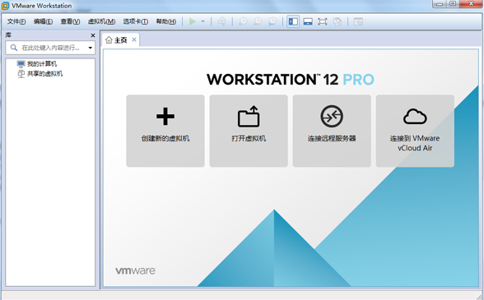Open the 选项卡(T) menu
Screen dimensions: 484x300
(136, 21)
